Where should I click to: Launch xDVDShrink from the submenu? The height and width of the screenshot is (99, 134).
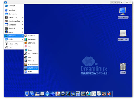click(x=31, y=68)
